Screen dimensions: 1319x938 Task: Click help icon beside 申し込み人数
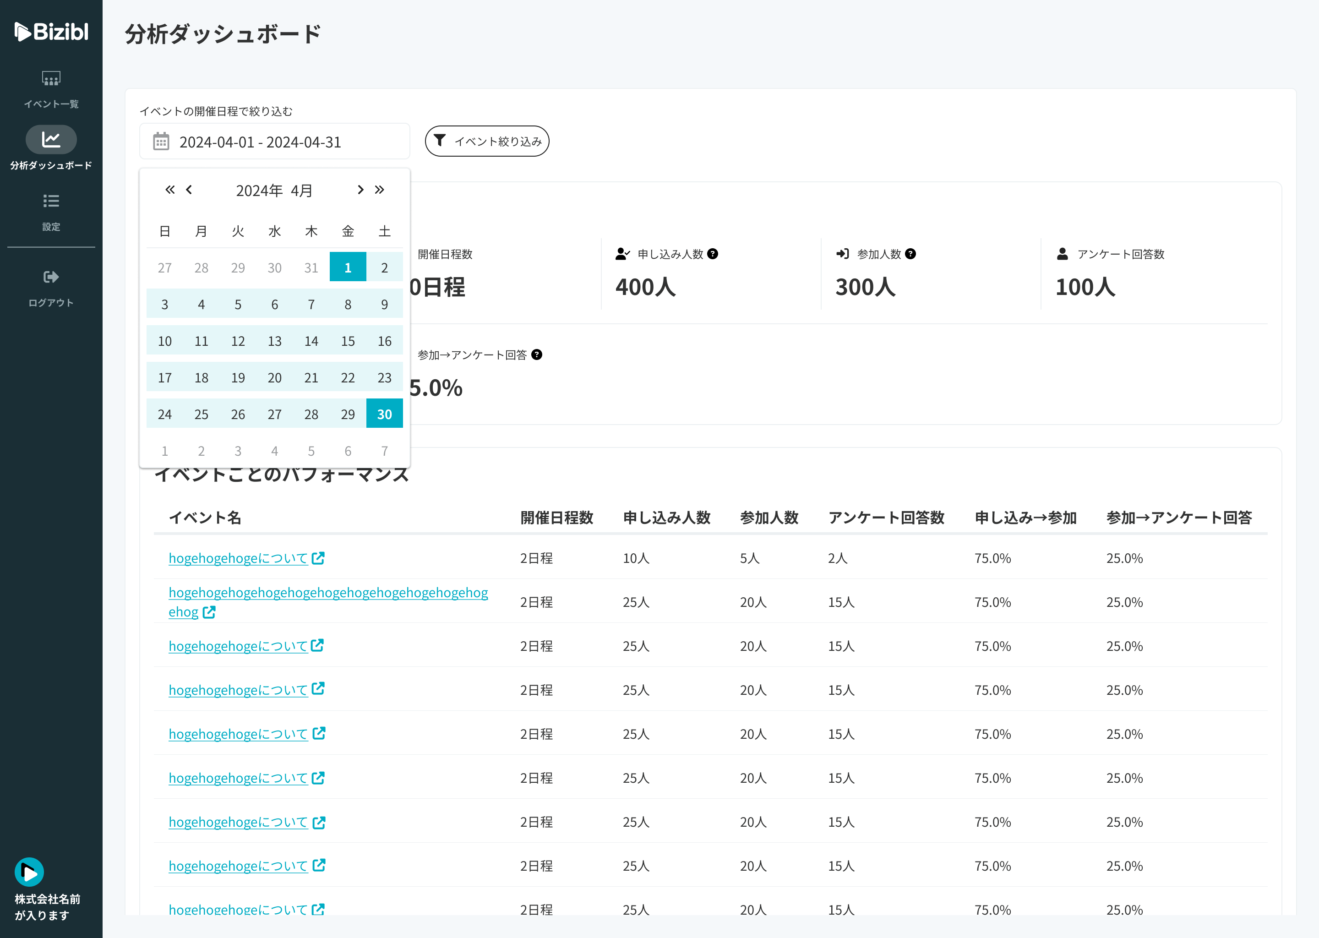(x=713, y=254)
